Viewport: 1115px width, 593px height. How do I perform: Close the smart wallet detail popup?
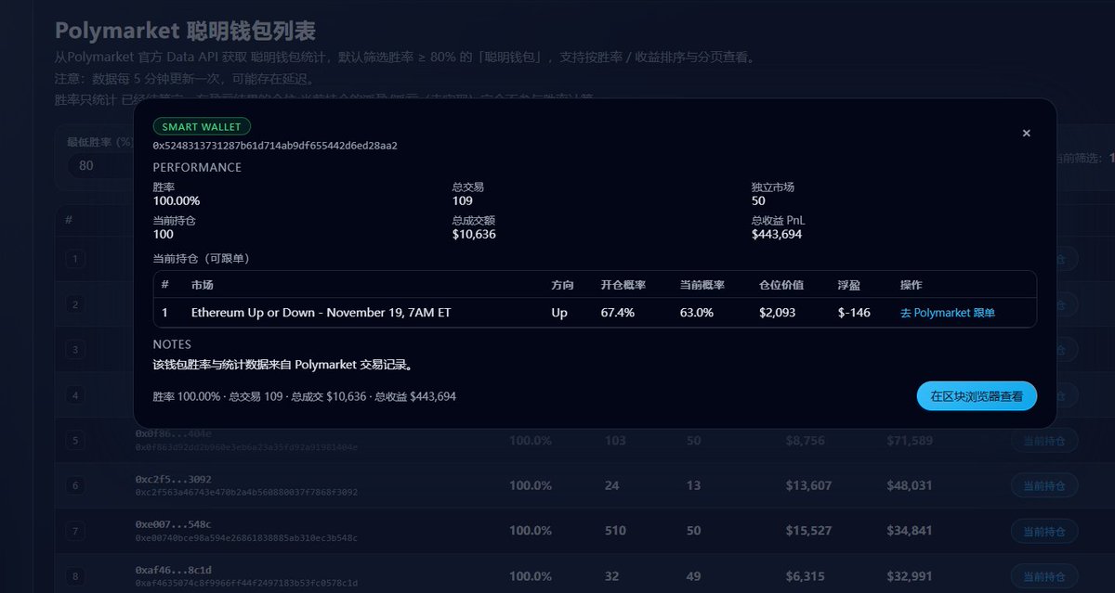click(1027, 133)
